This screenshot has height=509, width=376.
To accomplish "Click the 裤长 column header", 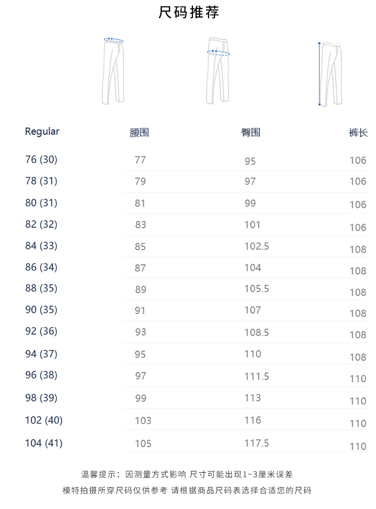I will pyautogui.click(x=358, y=133).
